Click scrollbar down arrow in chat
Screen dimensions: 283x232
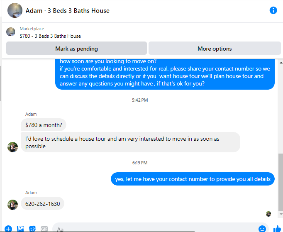tap(281, 214)
